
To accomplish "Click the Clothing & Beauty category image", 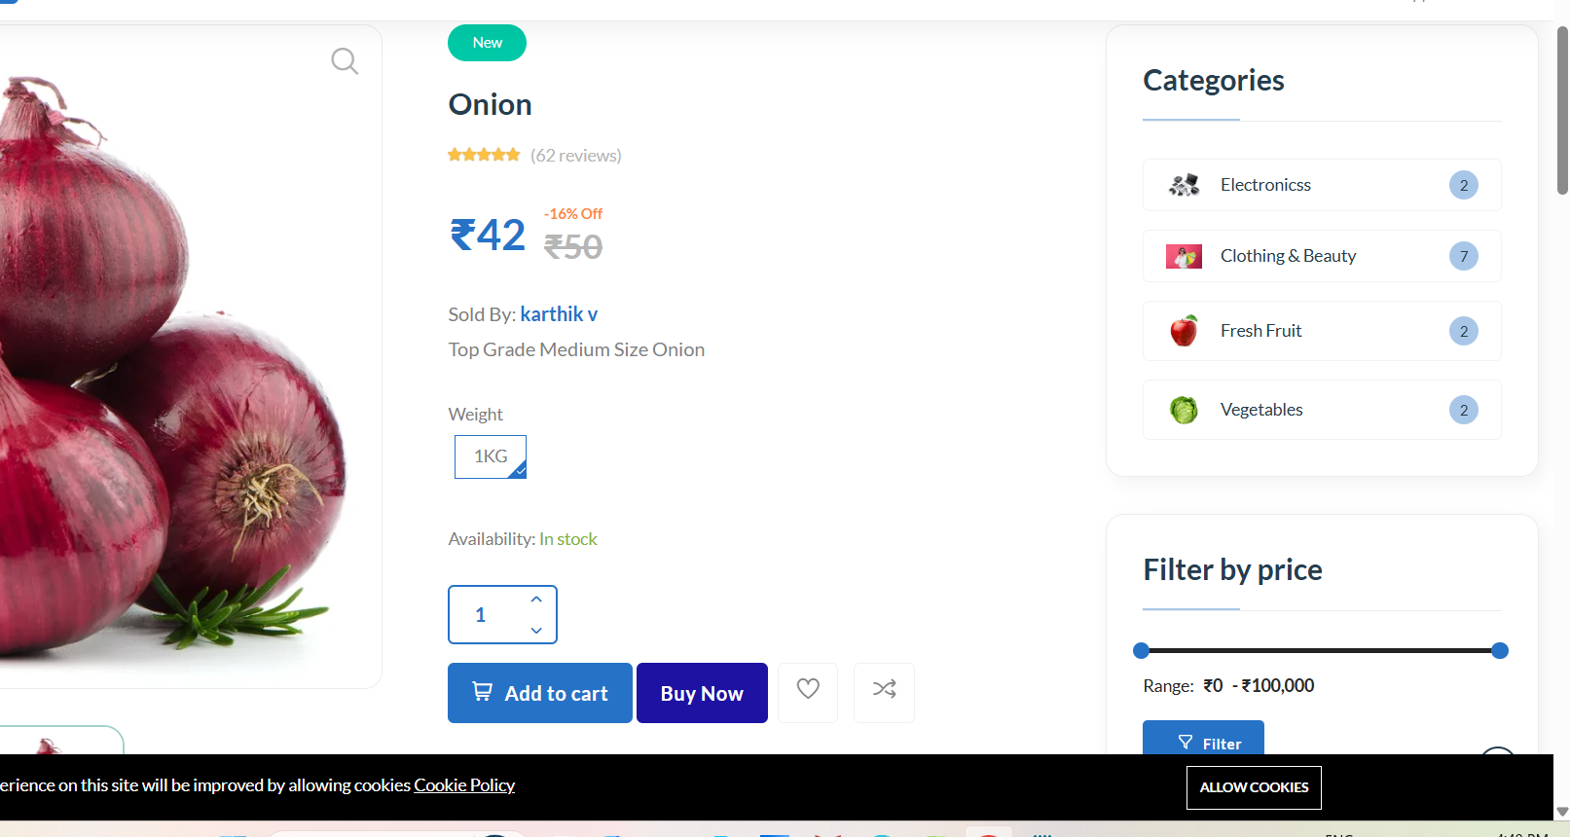I will (1184, 257).
